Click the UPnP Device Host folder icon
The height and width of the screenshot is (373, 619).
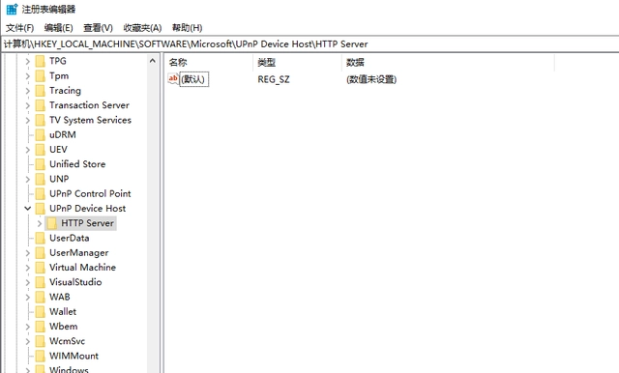(41, 209)
